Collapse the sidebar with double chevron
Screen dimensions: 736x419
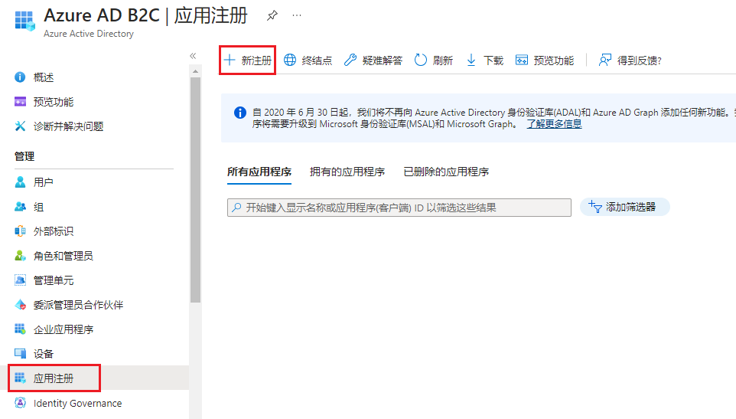click(x=193, y=56)
